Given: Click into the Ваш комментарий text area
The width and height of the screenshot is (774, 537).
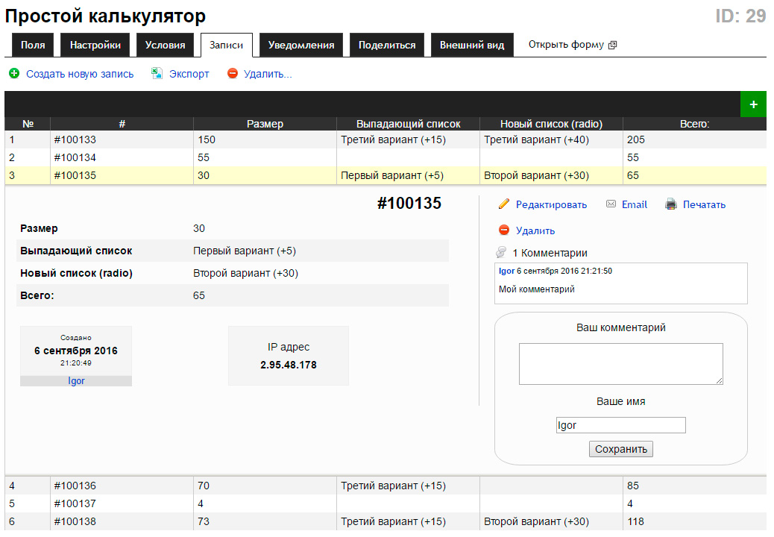Looking at the screenshot, I should [x=620, y=364].
